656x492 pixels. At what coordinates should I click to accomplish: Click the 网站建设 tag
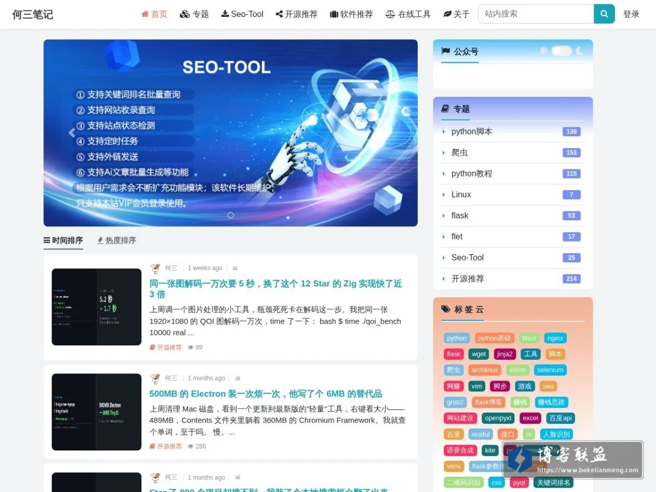click(x=460, y=418)
